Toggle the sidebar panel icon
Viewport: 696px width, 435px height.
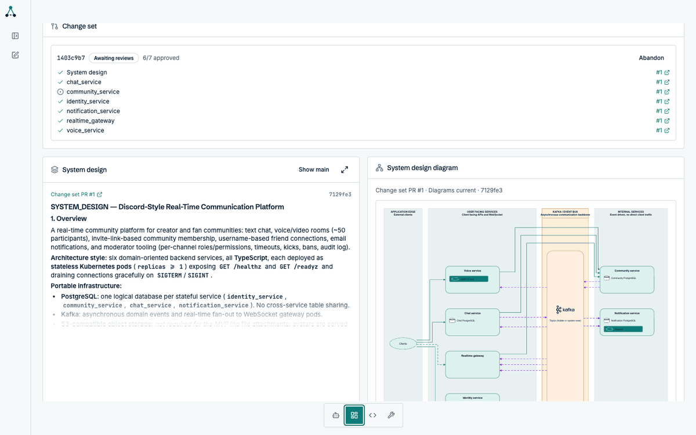[x=15, y=36]
